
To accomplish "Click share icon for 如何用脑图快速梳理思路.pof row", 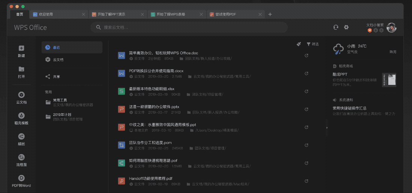I will click(306, 163).
